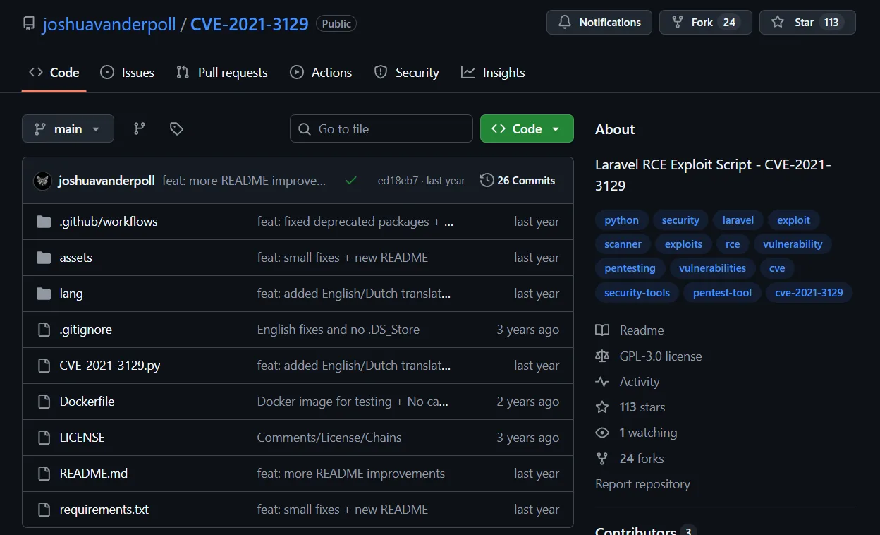This screenshot has height=535, width=880.
Task: Open the requirements.txt file name
Action: pos(104,510)
